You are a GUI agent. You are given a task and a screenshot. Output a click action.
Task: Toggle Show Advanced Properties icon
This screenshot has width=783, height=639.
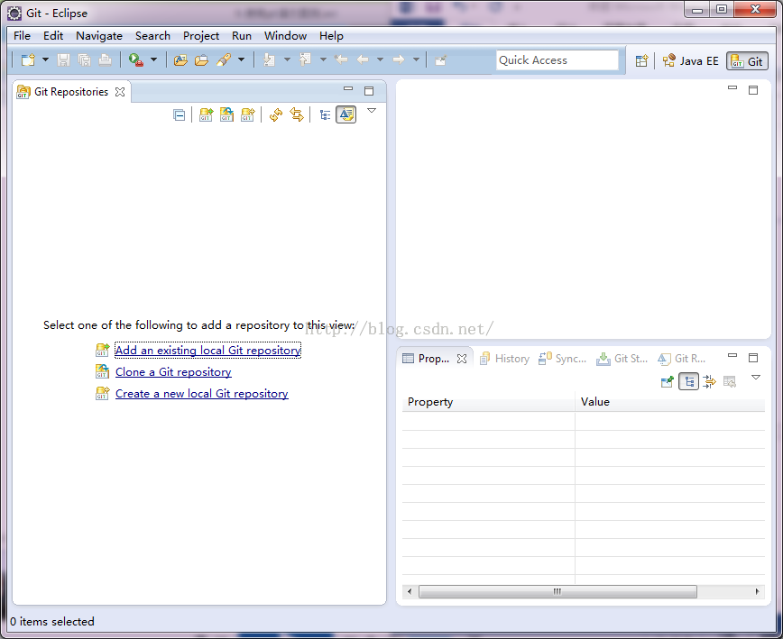[x=709, y=382]
